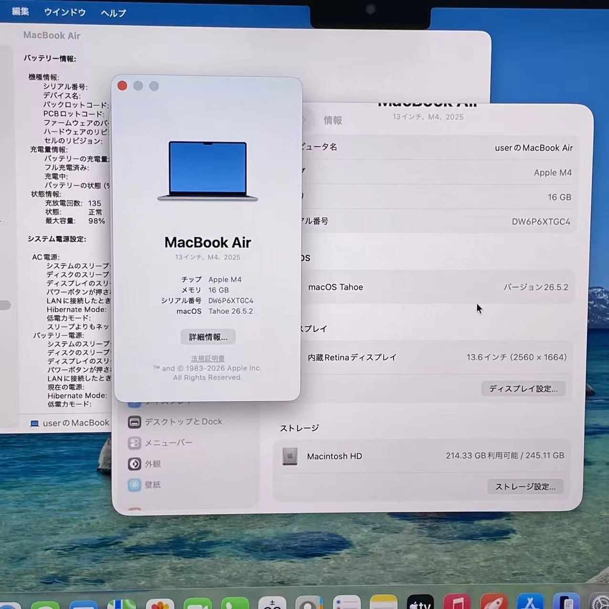
Task: Select the 充放電回数: 135 row
Action: (x=73, y=203)
